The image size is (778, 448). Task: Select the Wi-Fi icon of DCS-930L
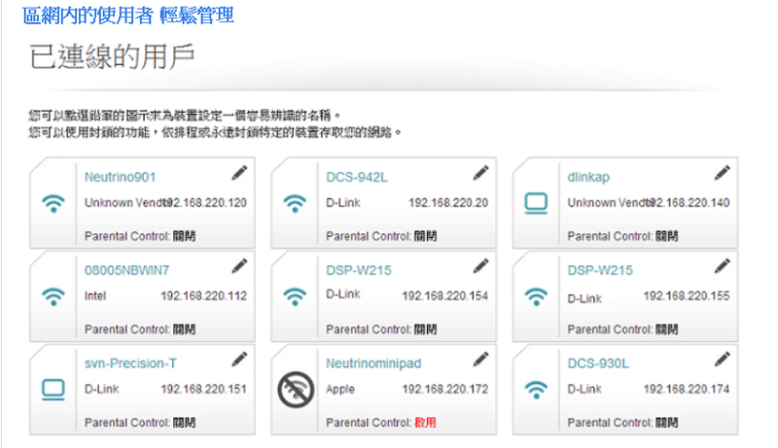[537, 390]
